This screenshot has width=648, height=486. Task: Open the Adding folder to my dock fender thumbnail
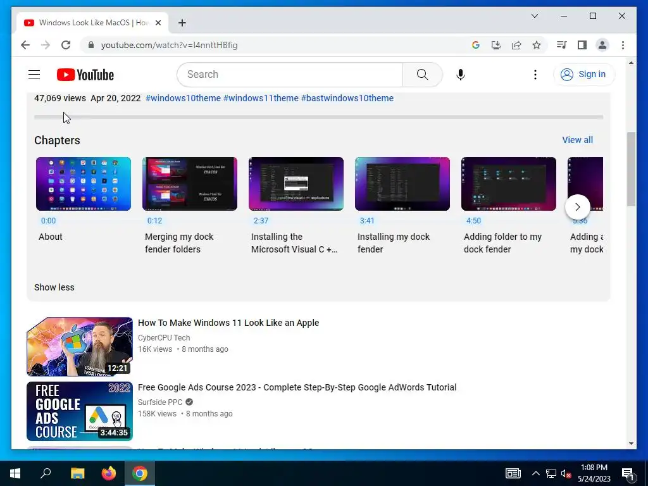tap(509, 184)
